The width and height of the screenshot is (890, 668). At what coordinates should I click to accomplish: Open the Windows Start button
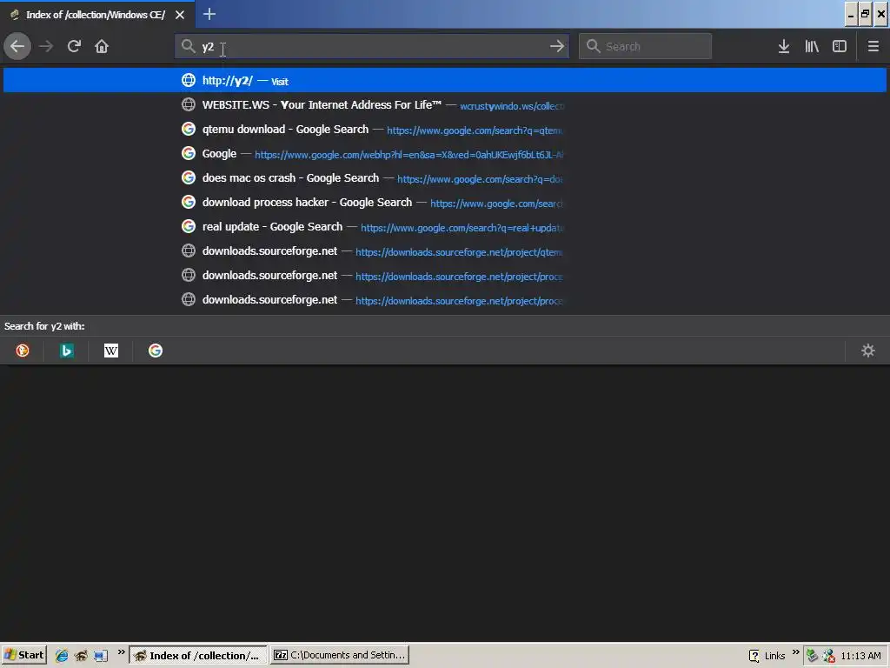point(23,655)
